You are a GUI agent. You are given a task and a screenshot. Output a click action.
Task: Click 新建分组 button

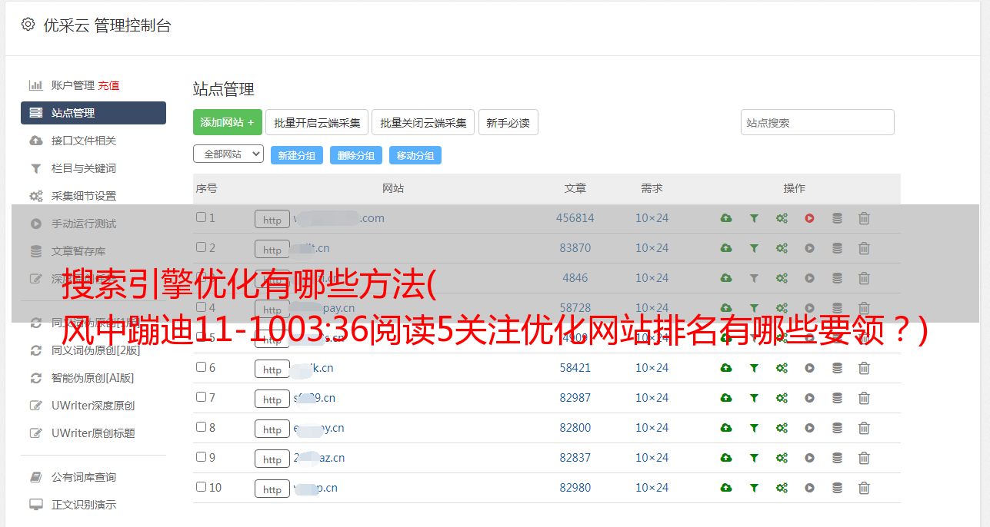point(297,155)
